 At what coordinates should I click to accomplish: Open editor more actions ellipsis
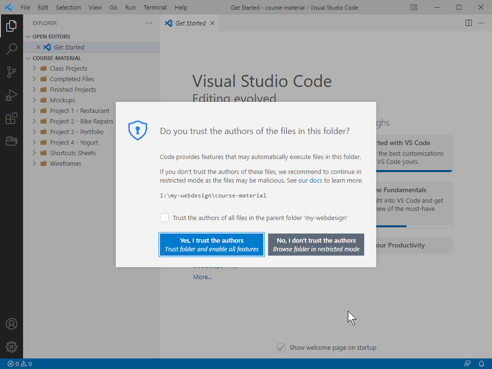480,23
